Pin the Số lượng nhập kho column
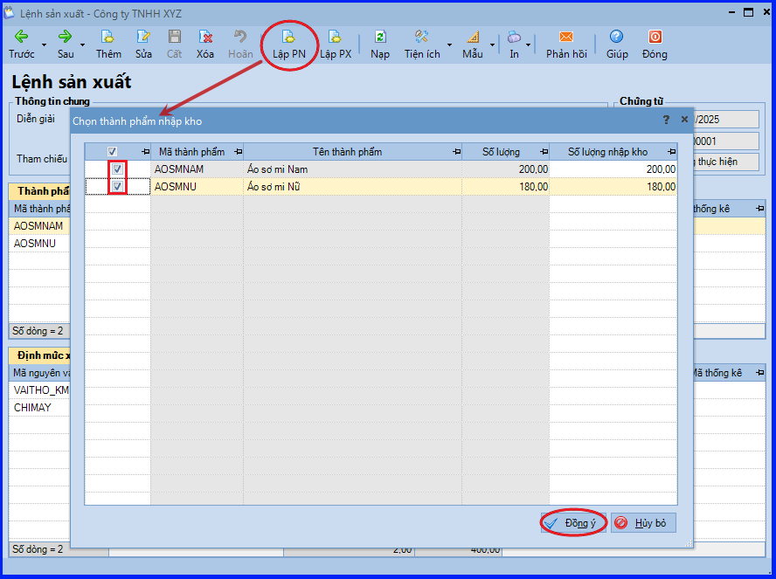Image resolution: width=776 pixels, height=579 pixels. coord(671,152)
